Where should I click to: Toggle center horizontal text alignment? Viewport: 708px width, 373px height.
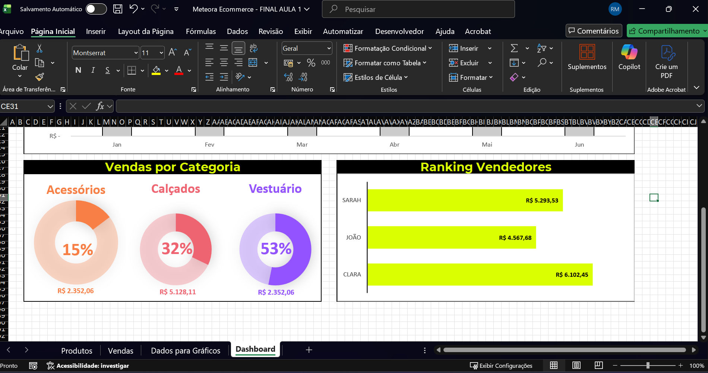pos(224,63)
